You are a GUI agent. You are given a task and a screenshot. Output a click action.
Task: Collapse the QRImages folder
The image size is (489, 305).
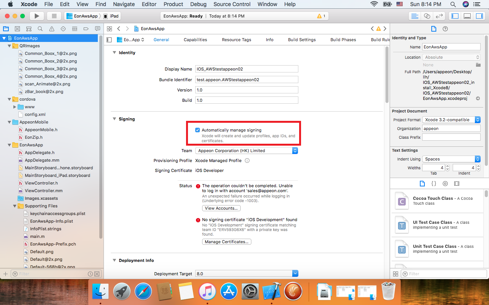pos(9,46)
